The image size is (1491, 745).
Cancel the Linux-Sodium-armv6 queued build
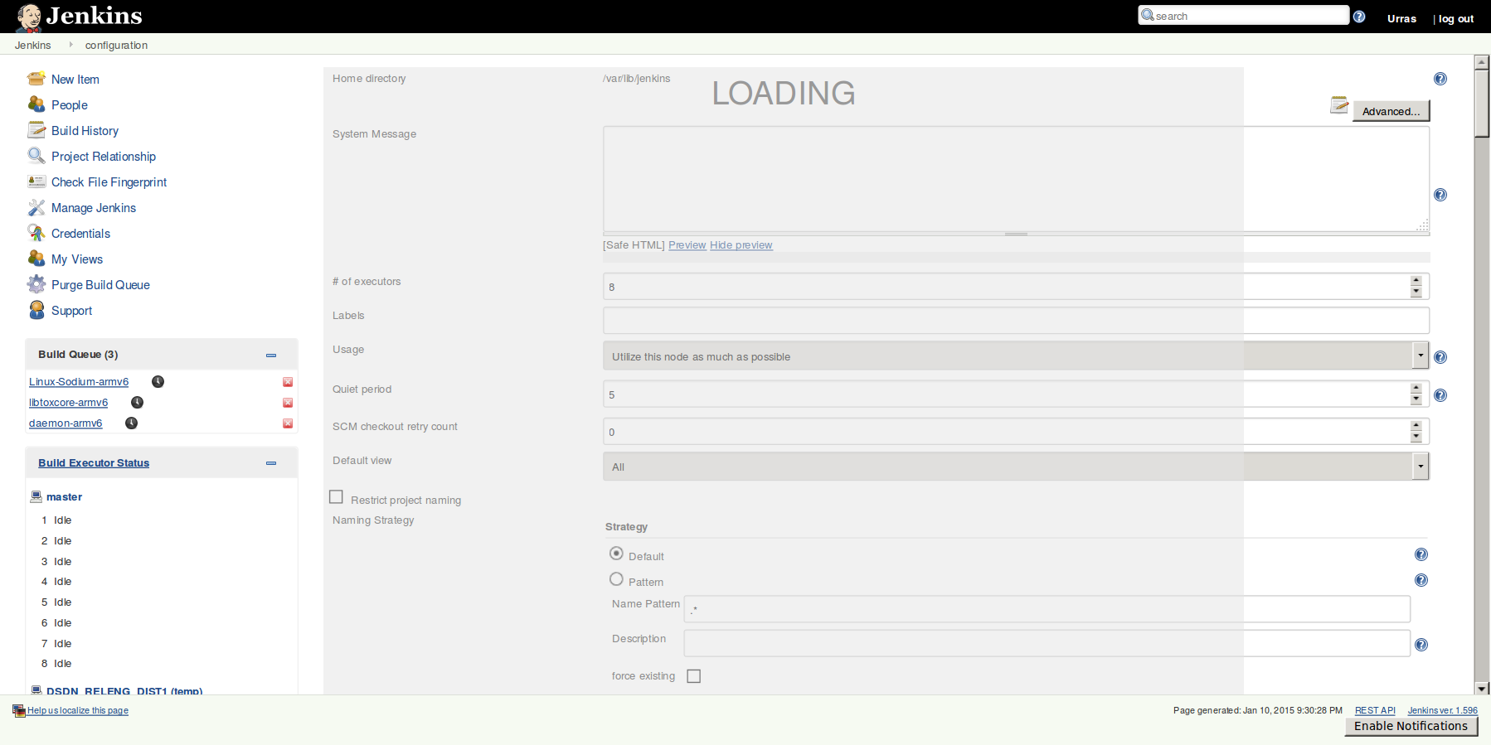[x=288, y=382]
